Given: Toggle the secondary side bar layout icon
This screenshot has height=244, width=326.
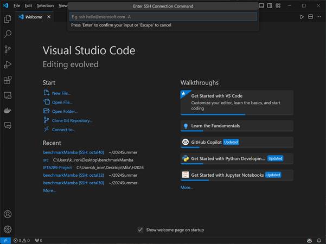Looking at the screenshot, I should (270, 5).
